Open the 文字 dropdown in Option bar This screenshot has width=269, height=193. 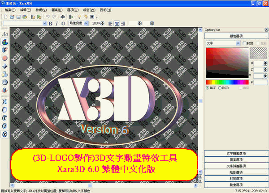point(238,43)
